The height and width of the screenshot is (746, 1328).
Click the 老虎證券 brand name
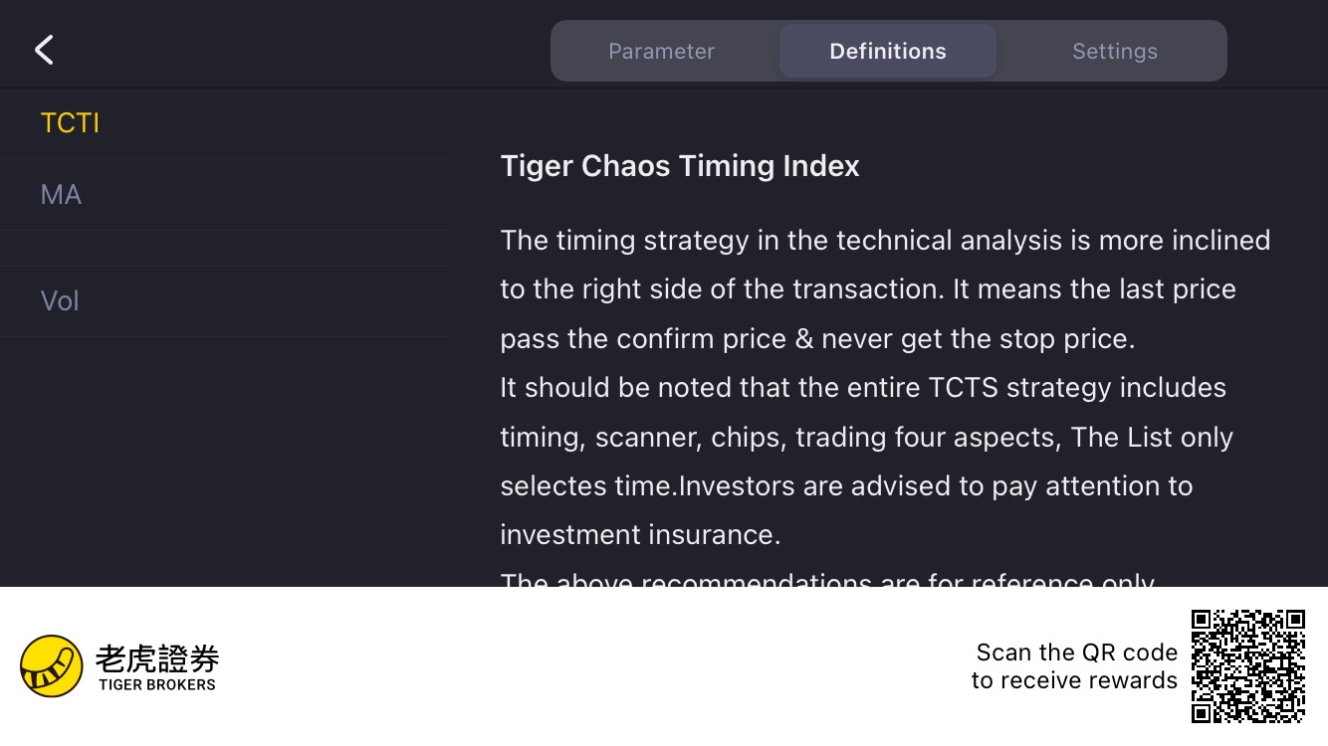click(157, 658)
